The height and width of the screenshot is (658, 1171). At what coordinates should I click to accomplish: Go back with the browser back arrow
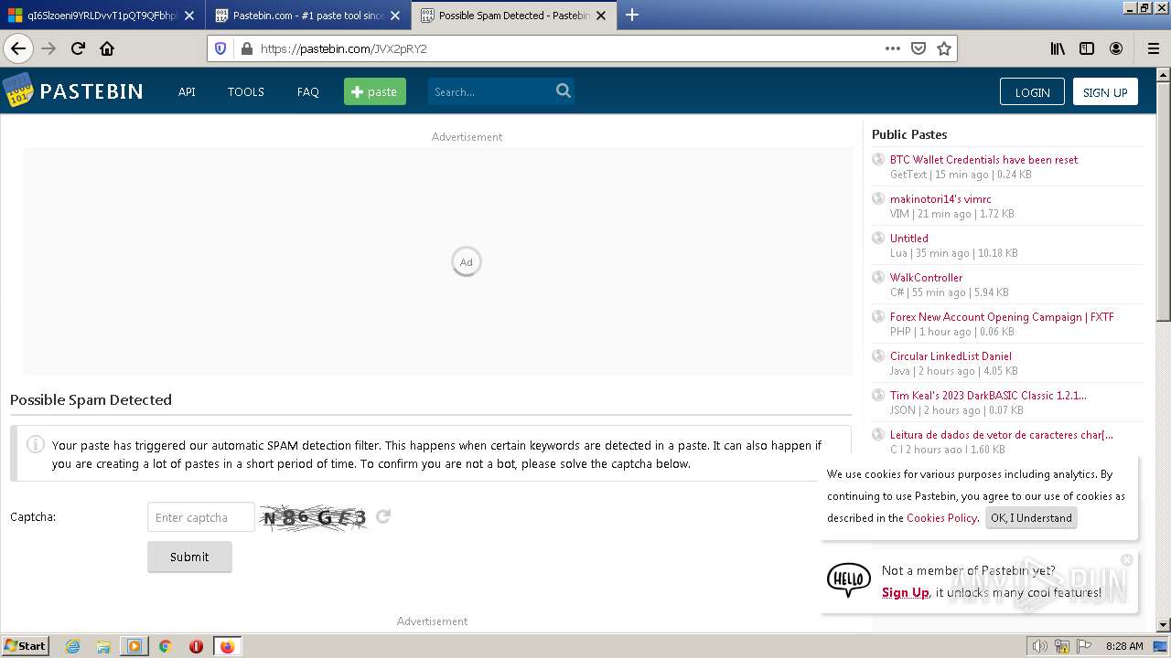17,48
